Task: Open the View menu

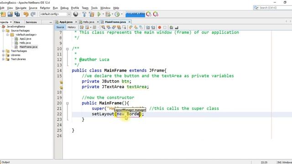Action: [x=10, y=8]
